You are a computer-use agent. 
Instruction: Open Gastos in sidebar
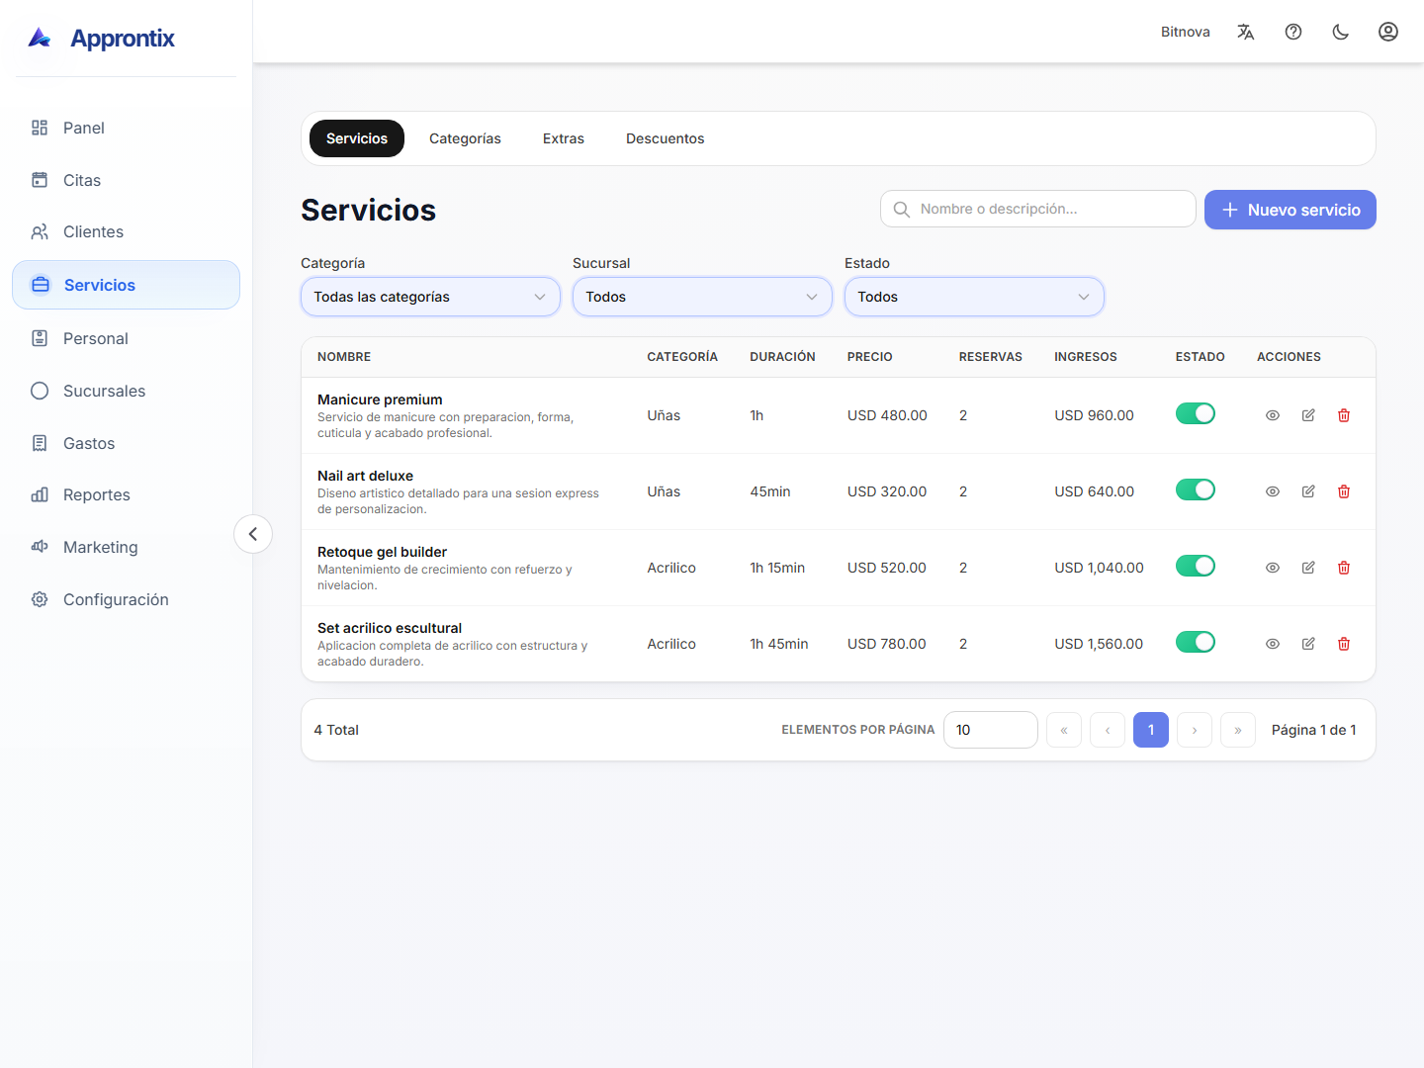pos(126,443)
